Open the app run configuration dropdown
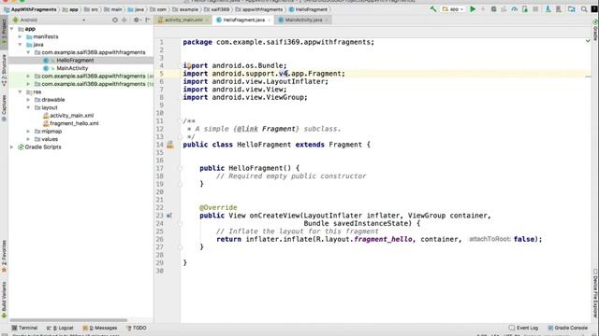The image size is (599, 336). point(453,9)
